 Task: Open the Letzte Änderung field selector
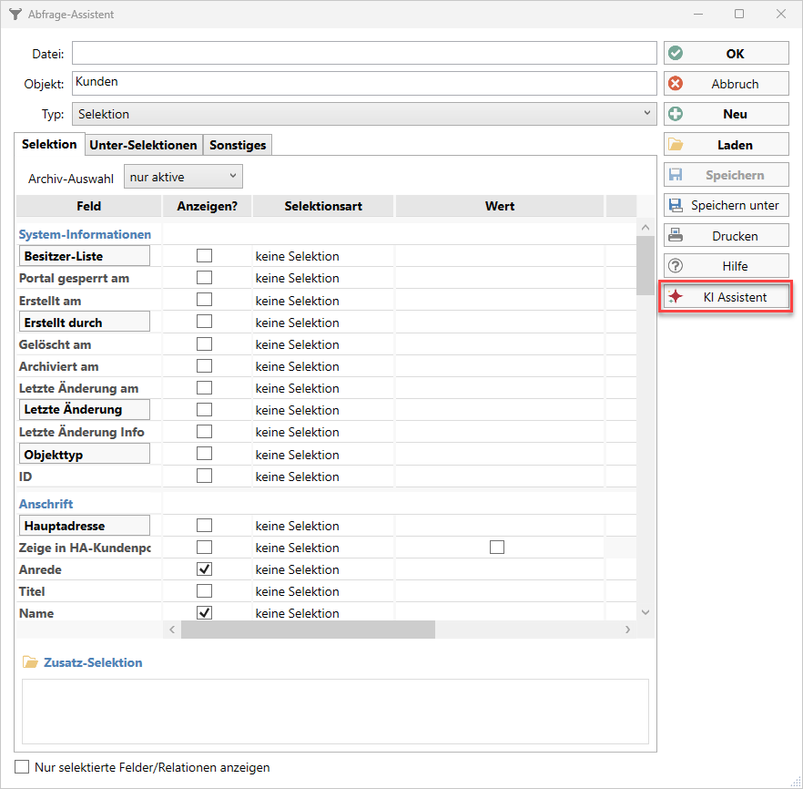click(85, 409)
